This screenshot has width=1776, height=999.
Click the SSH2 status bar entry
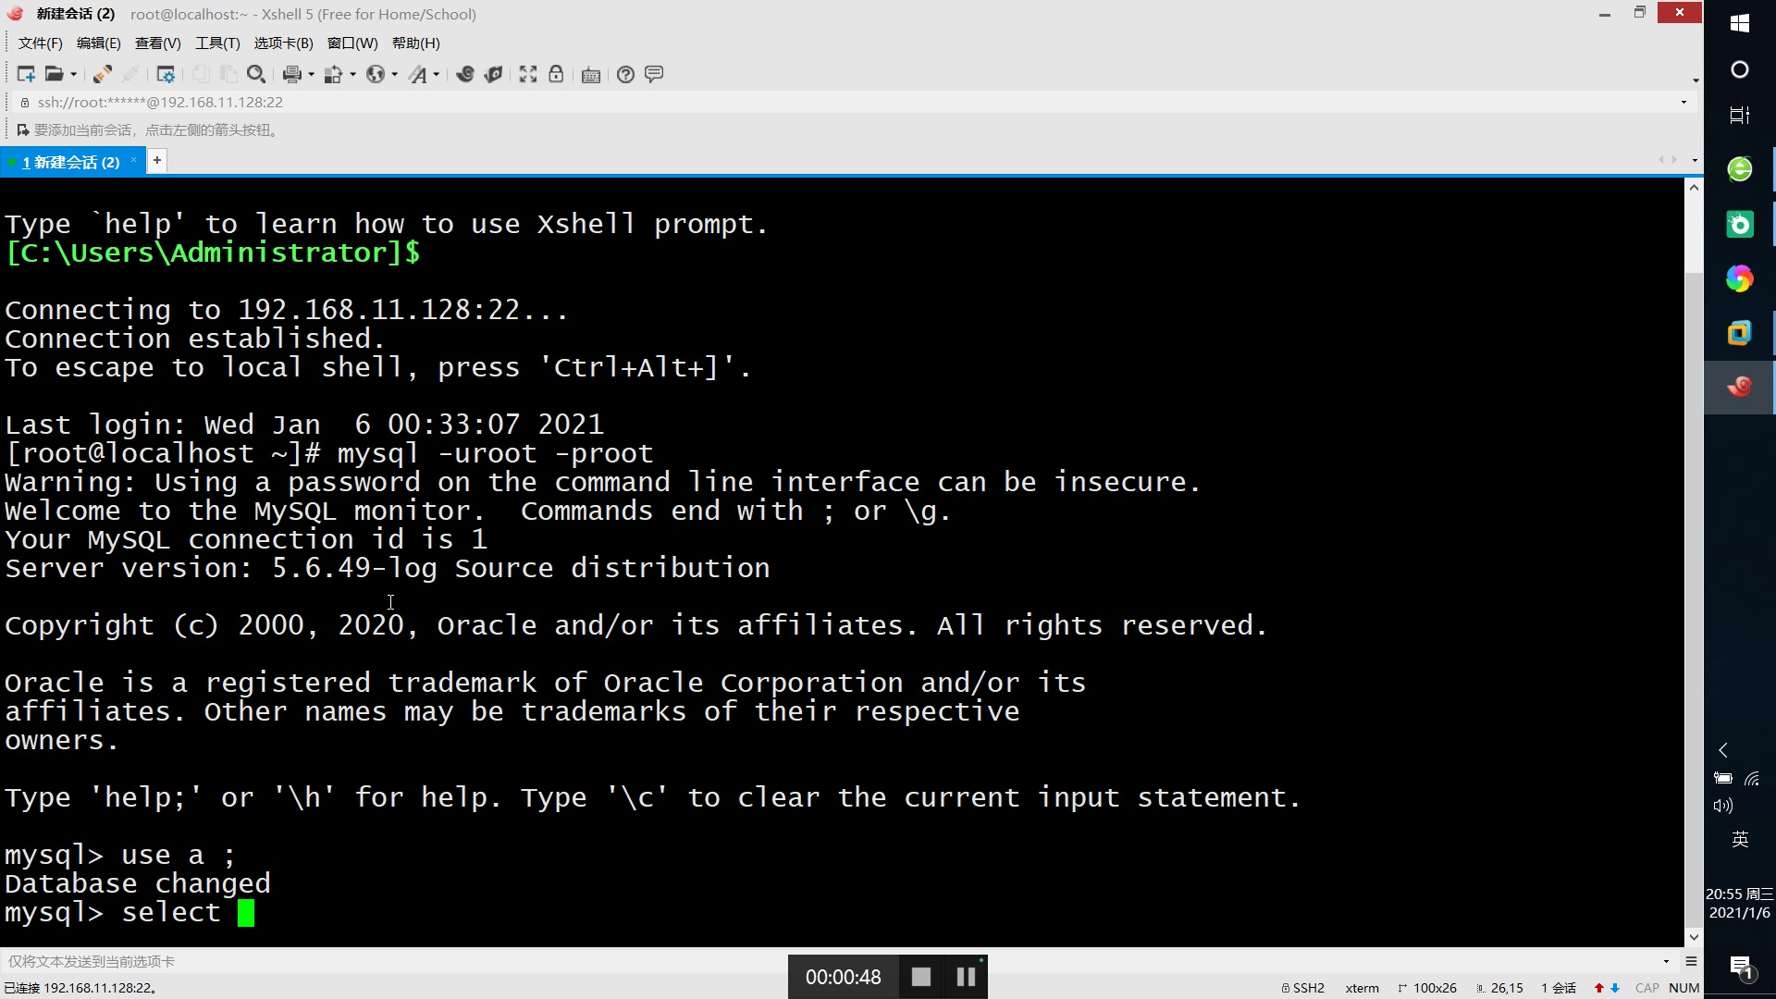pos(1303,988)
